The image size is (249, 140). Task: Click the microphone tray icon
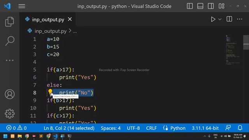[209, 136]
